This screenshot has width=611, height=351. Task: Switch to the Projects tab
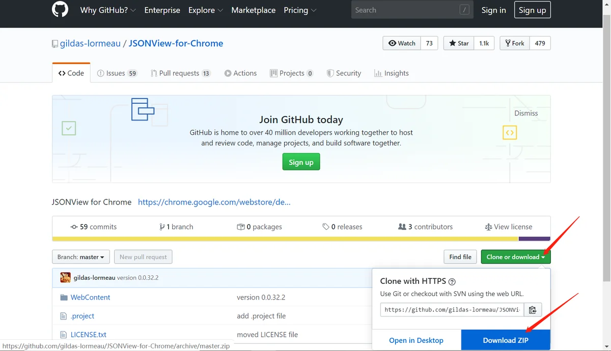click(291, 73)
